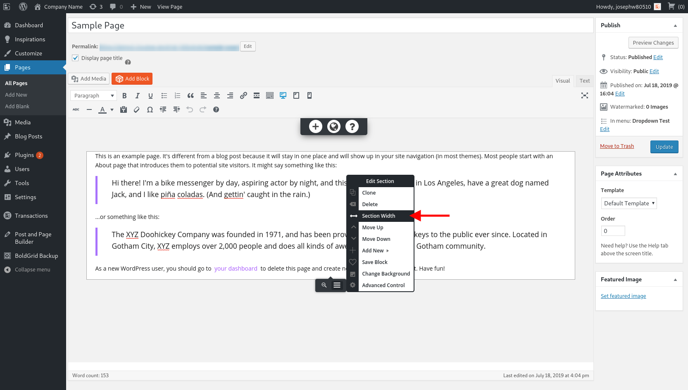Apply a blockquote using the quote icon

pyautogui.click(x=190, y=95)
